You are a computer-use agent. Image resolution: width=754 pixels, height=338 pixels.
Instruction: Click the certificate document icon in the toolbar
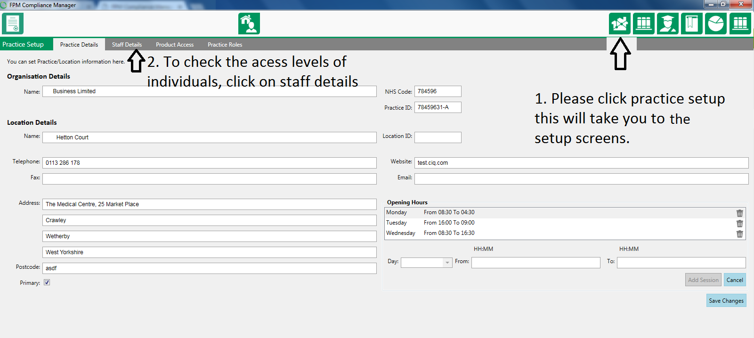13,24
